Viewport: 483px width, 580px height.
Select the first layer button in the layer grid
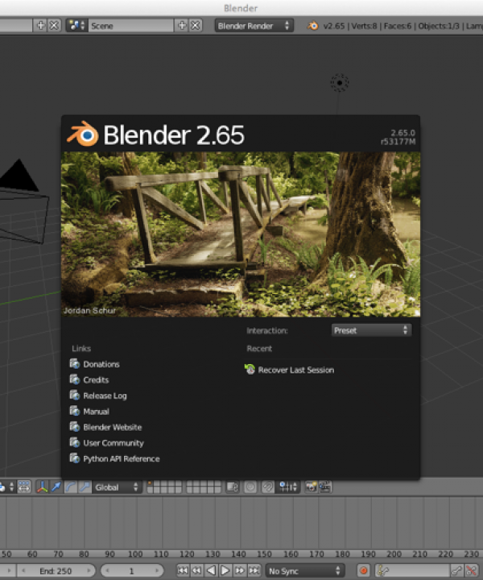tap(151, 484)
